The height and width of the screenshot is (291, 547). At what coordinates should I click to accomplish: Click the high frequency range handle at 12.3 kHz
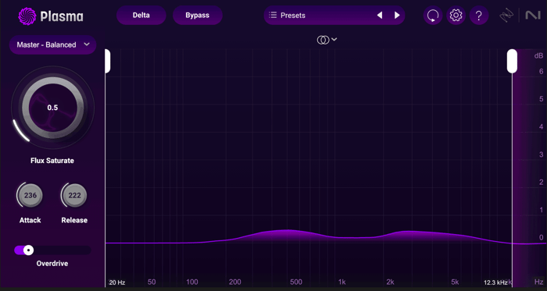pos(512,62)
